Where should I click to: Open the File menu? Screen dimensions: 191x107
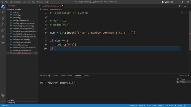(7, 2)
